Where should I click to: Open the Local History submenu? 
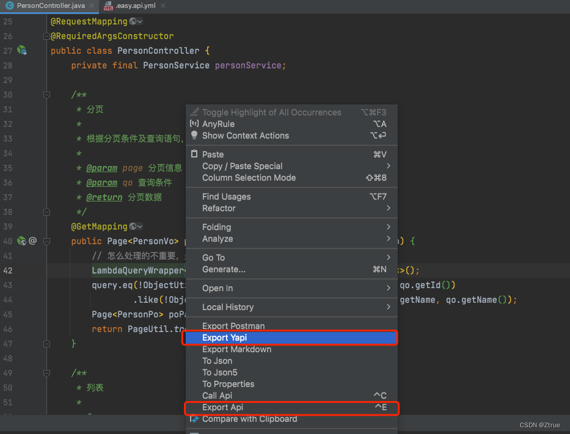pyautogui.click(x=291, y=307)
